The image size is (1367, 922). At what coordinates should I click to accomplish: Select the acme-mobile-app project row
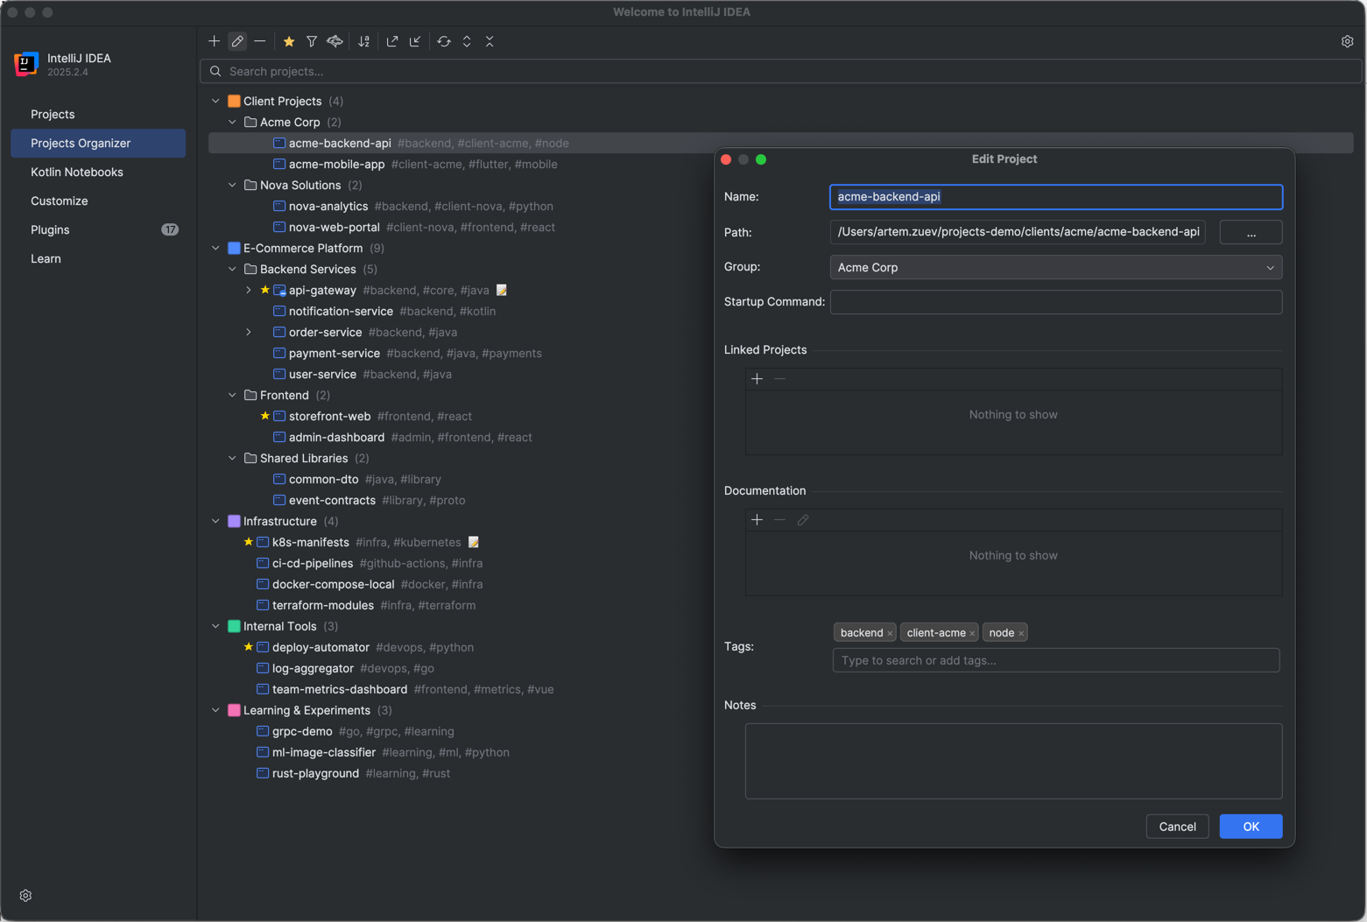coord(781,164)
